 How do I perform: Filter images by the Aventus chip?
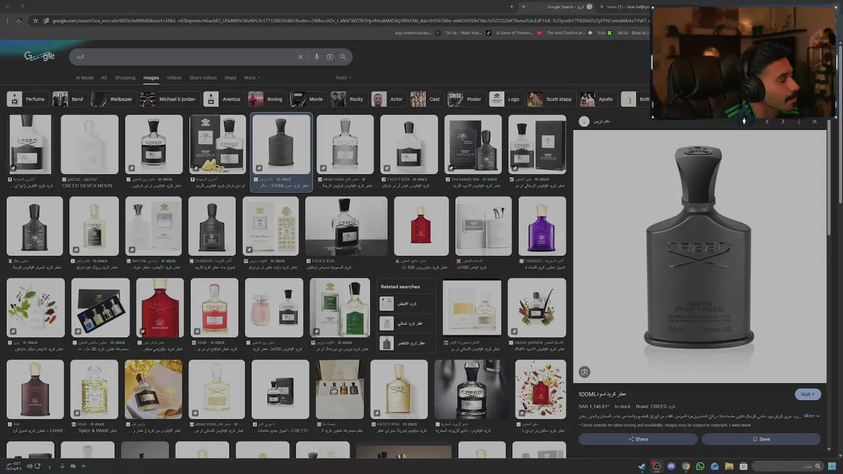click(x=223, y=99)
